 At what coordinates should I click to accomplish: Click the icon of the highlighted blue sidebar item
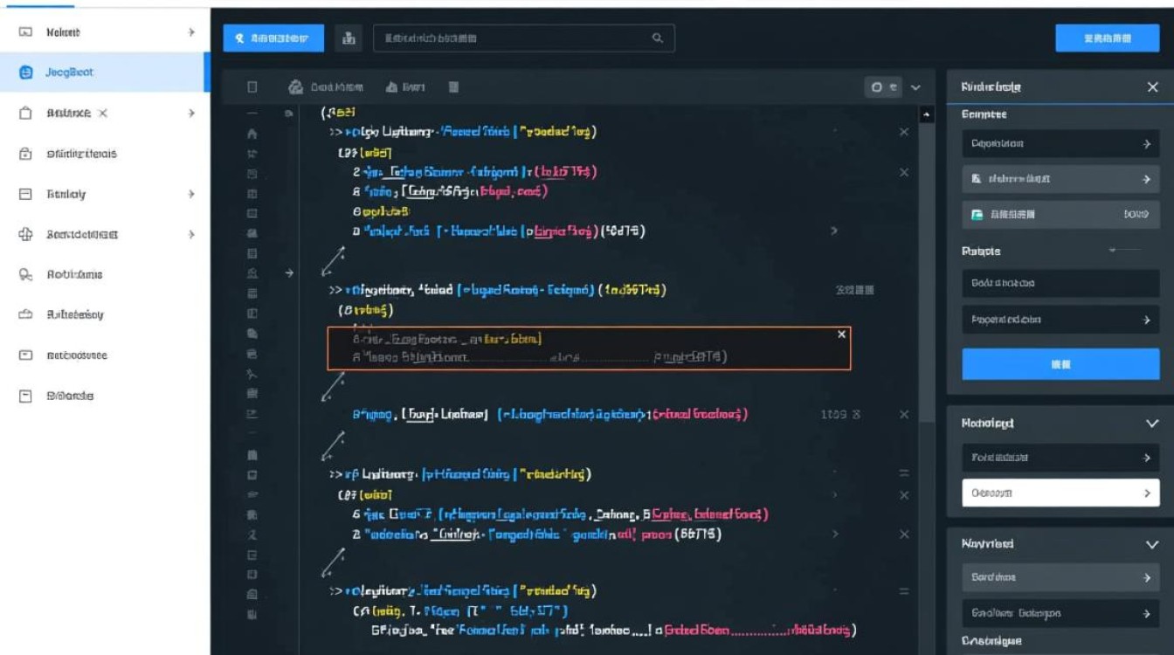click(26, 73)
